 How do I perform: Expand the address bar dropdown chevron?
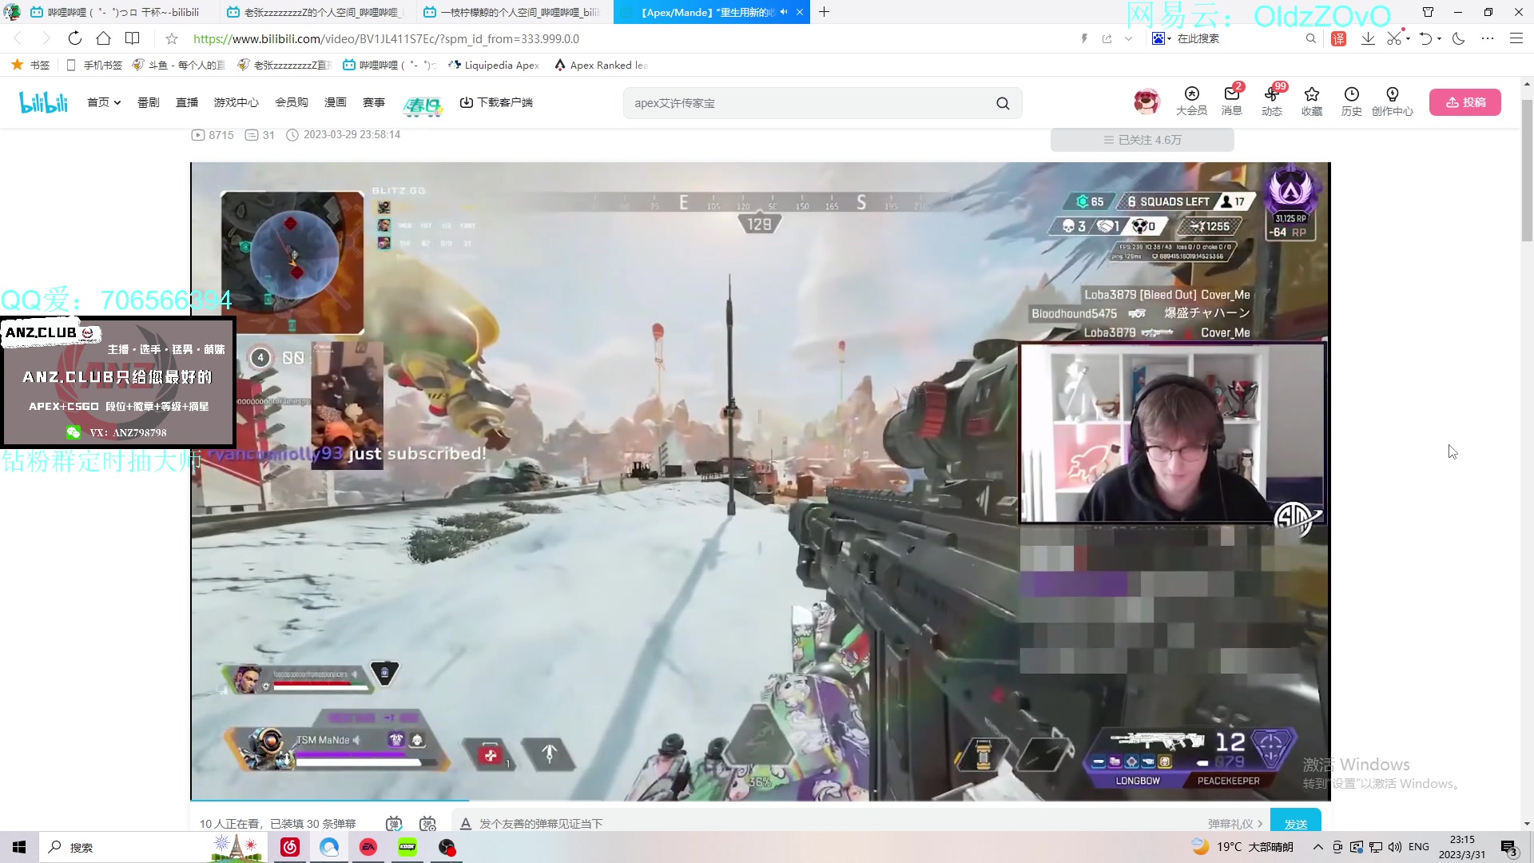1128,38
